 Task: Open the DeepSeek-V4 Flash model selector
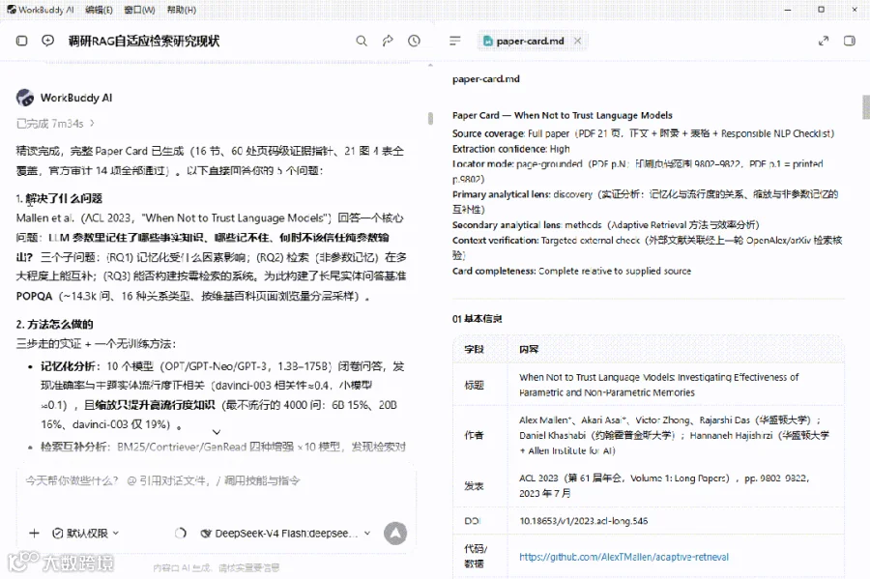286,533
